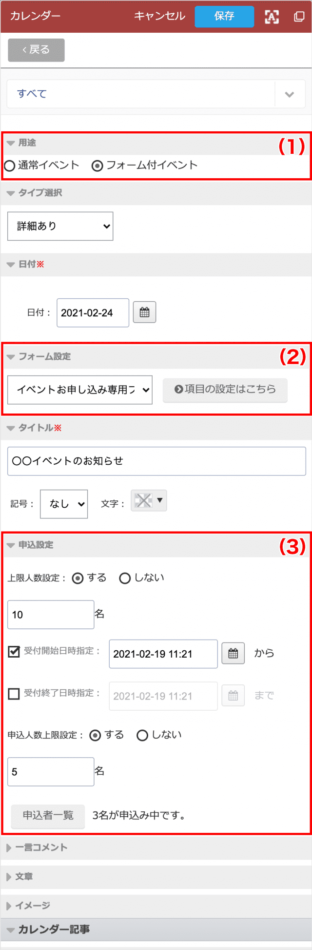This screenshot has height=950, width=312.
Task: Click キャンセル in the header
Action: pos(160,17)
